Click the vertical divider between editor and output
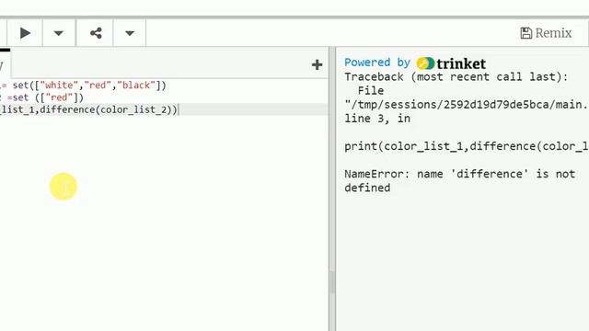Screen dimensions: 589x331 [332, 188]
